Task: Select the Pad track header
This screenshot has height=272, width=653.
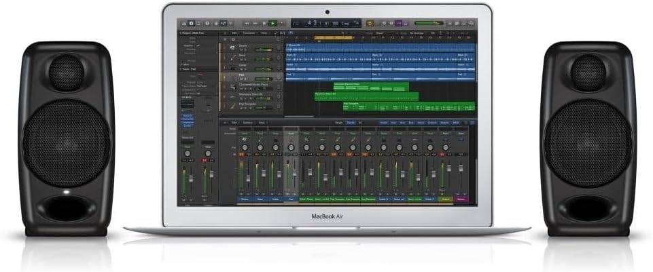Action: pos(251,77)
